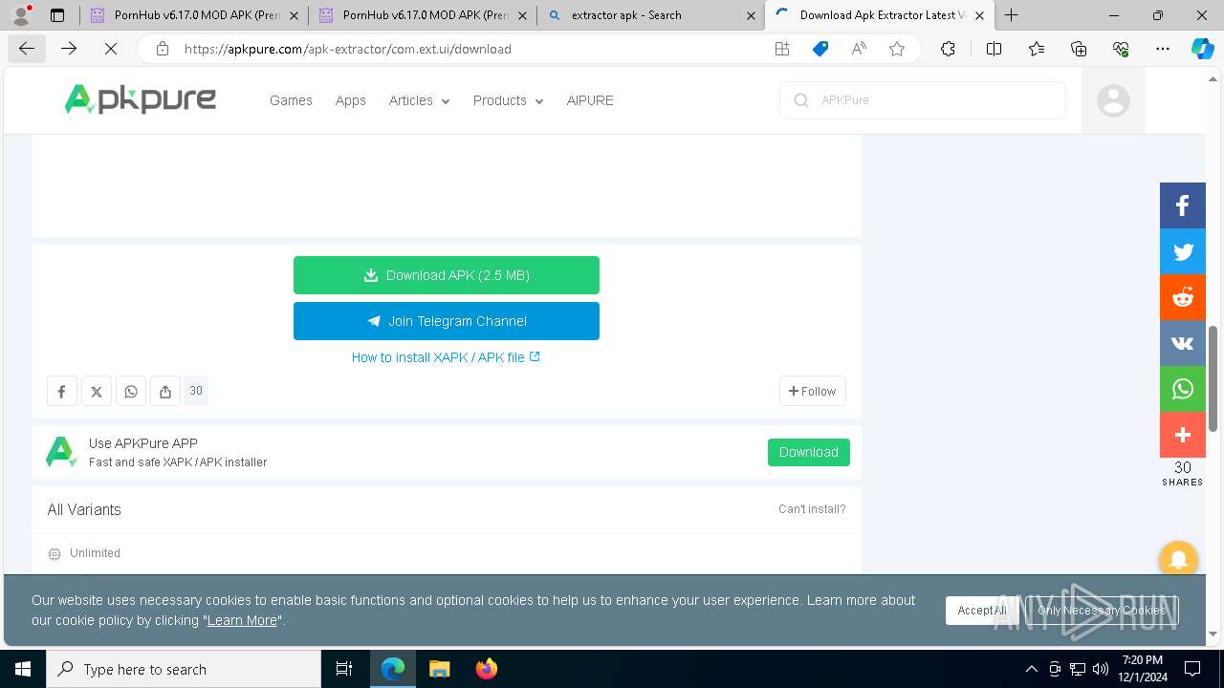Download the APKPure APP
Viewport: 1224px width, 688px height.
809,452
